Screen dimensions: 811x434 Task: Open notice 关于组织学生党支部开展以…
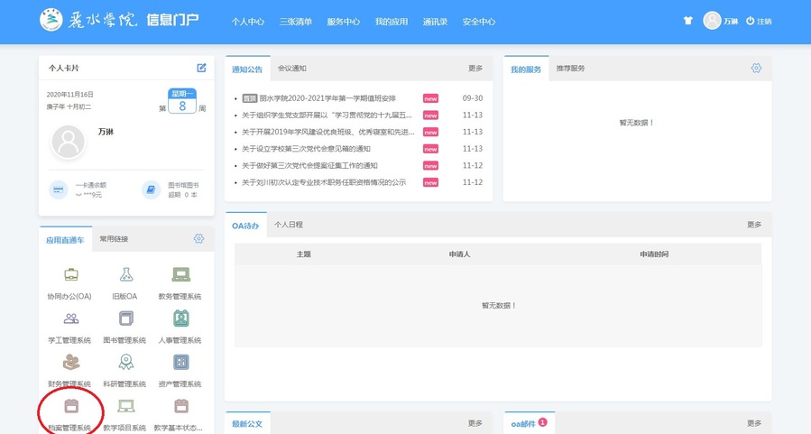(x=327, y=115)
